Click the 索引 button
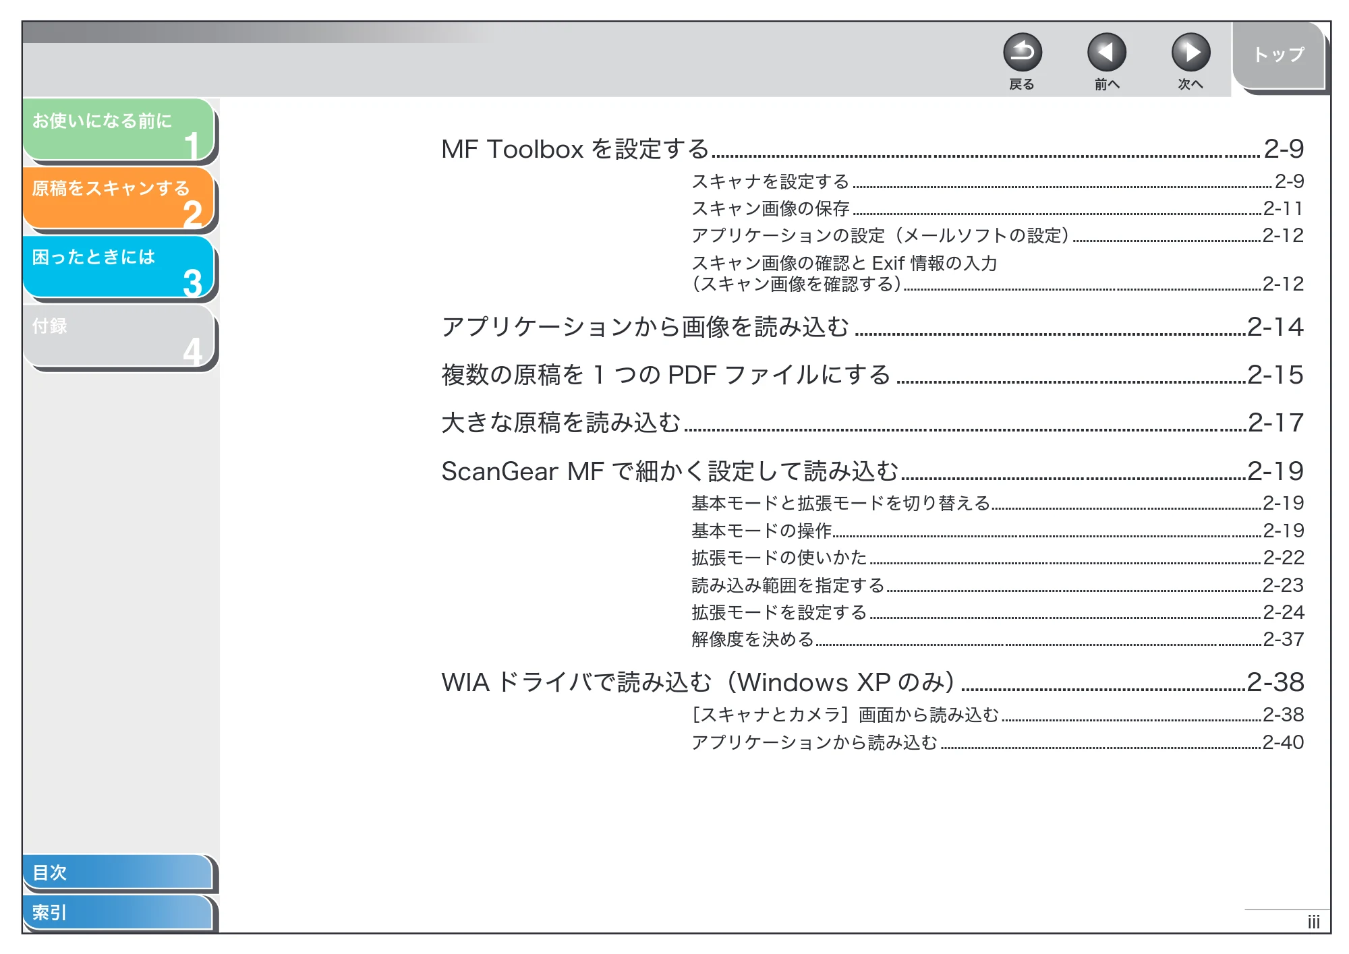This screenshot has width=1349, height=954. pos(117,912)
